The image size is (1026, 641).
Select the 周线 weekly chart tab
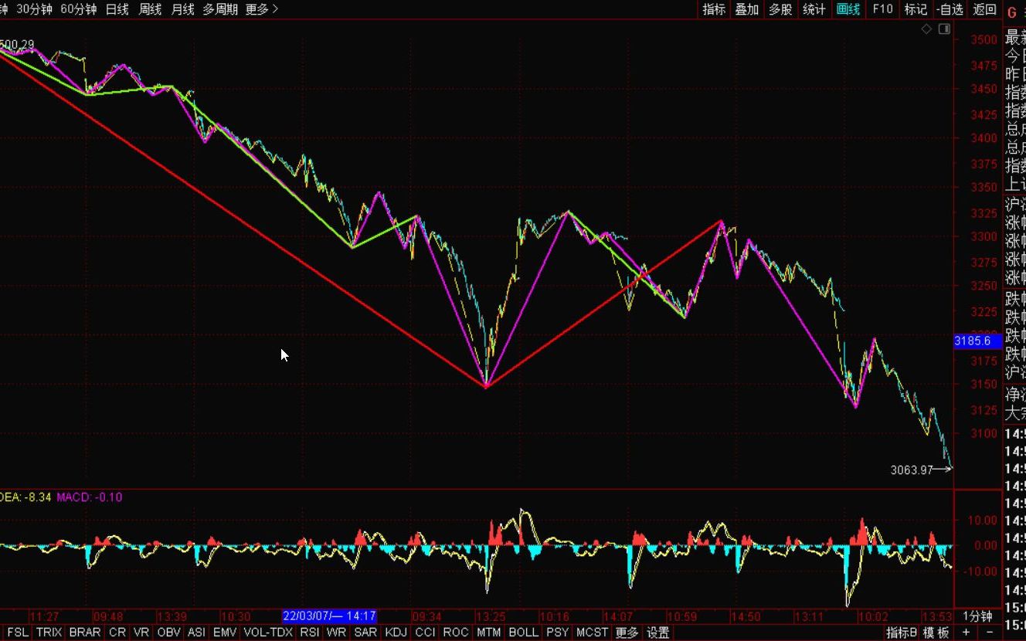point(150,9)
